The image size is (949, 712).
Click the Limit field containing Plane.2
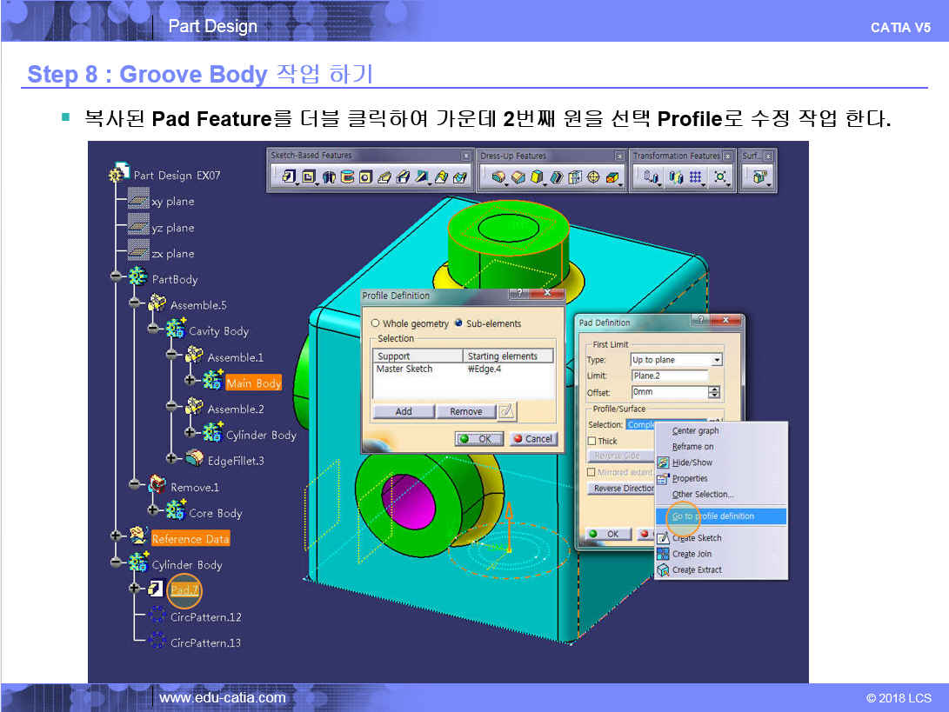pyautogui.click(x=670, y=376)
